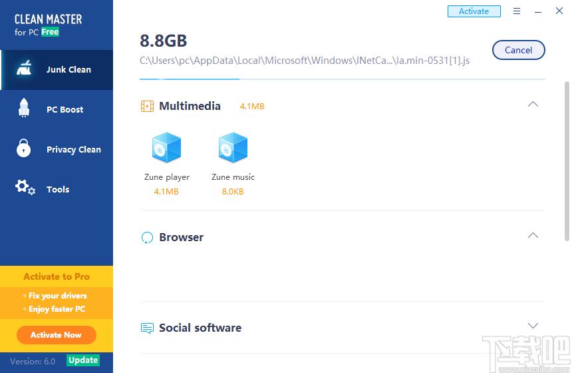Switch to PC Boost tab
This screenshot has width=572, height=373.
pos(57,110)
